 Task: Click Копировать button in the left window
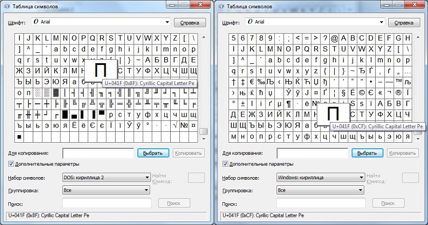click(188, 153)
